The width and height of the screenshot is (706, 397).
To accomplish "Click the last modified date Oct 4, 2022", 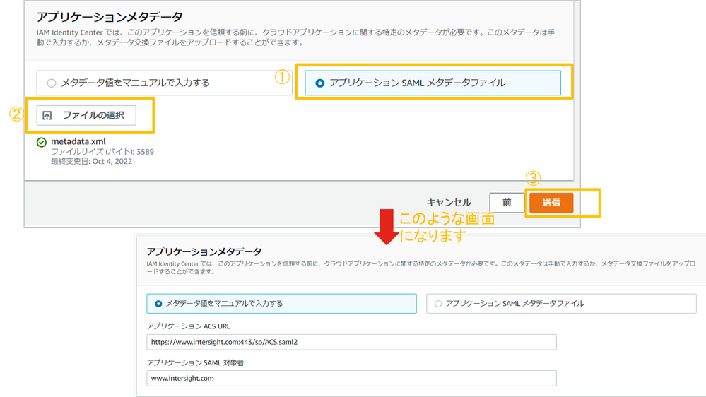I will coord(91,161).
